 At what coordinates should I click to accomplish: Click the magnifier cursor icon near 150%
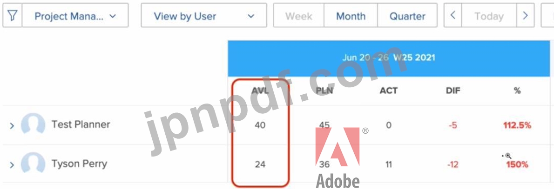(x=507, y=156)
